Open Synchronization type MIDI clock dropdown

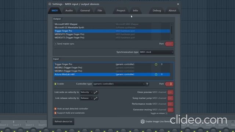pos(156,52)
